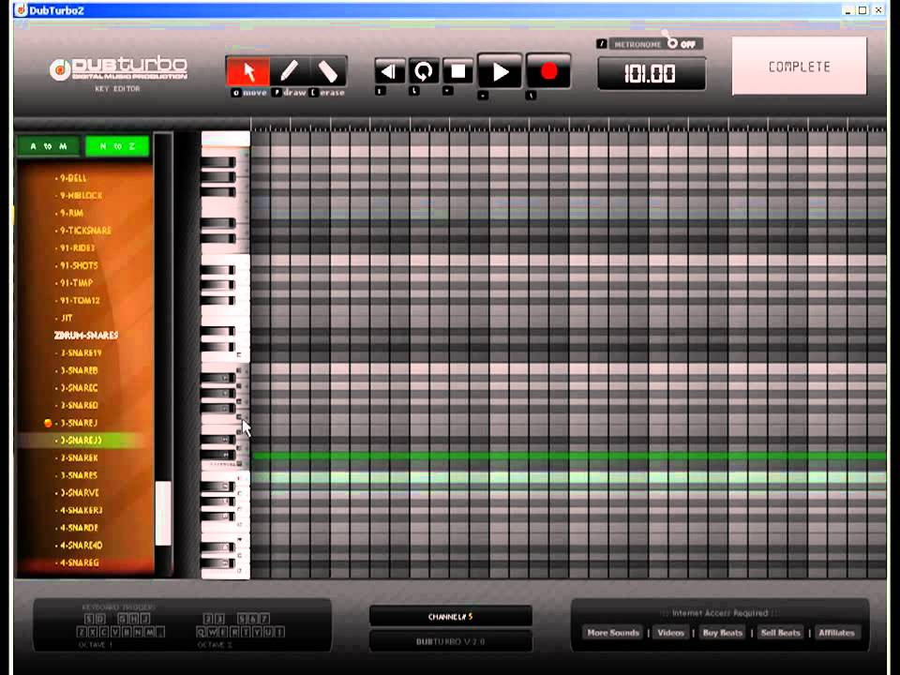Open the Sell Beats link
The height and width of the screenshot is (675, 900).
click(x=780, y=633)
